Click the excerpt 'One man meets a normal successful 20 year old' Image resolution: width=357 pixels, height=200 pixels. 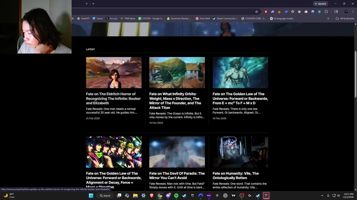click(112, 111)
